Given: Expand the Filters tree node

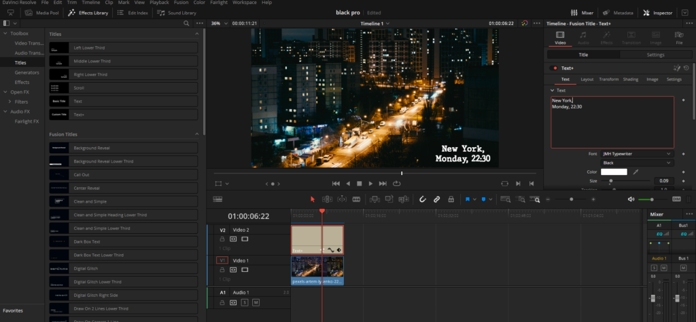Looking at the screenshot, I should pos(10,102).
